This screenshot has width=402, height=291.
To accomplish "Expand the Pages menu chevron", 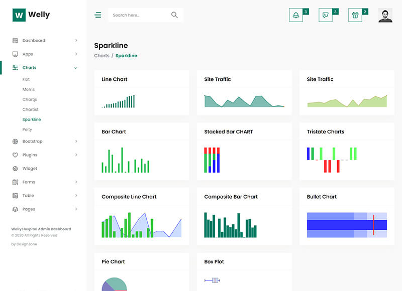I will 76,209.
